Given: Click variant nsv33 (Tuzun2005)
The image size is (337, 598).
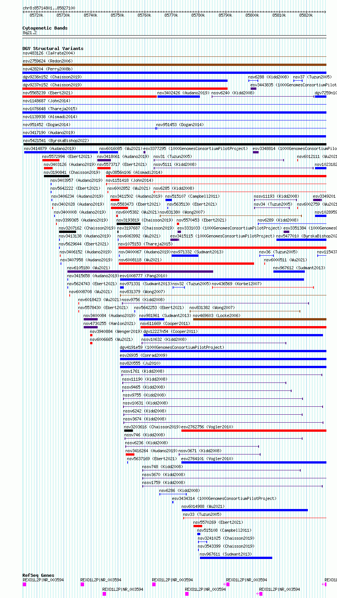Looking at the screenshot, I should click(x=202, y=514).
